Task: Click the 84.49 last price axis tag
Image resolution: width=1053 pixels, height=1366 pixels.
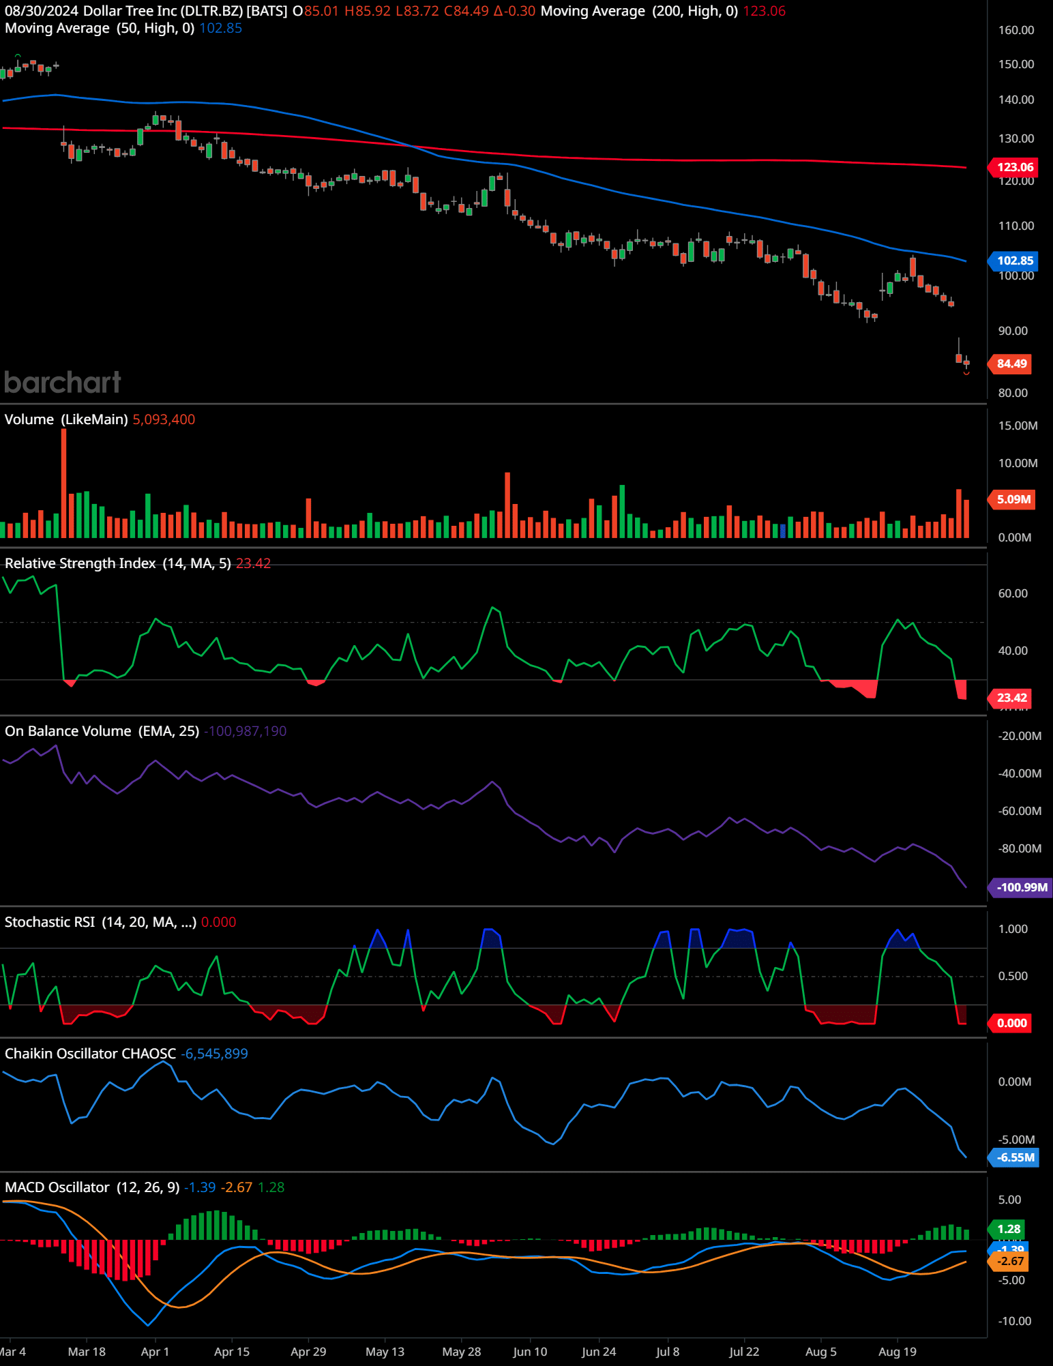Action: click(x=1010, y=363)
